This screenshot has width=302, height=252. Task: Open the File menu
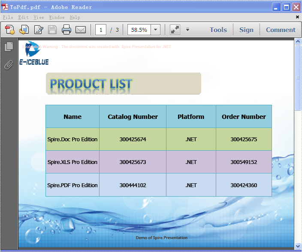coord(8,17)
